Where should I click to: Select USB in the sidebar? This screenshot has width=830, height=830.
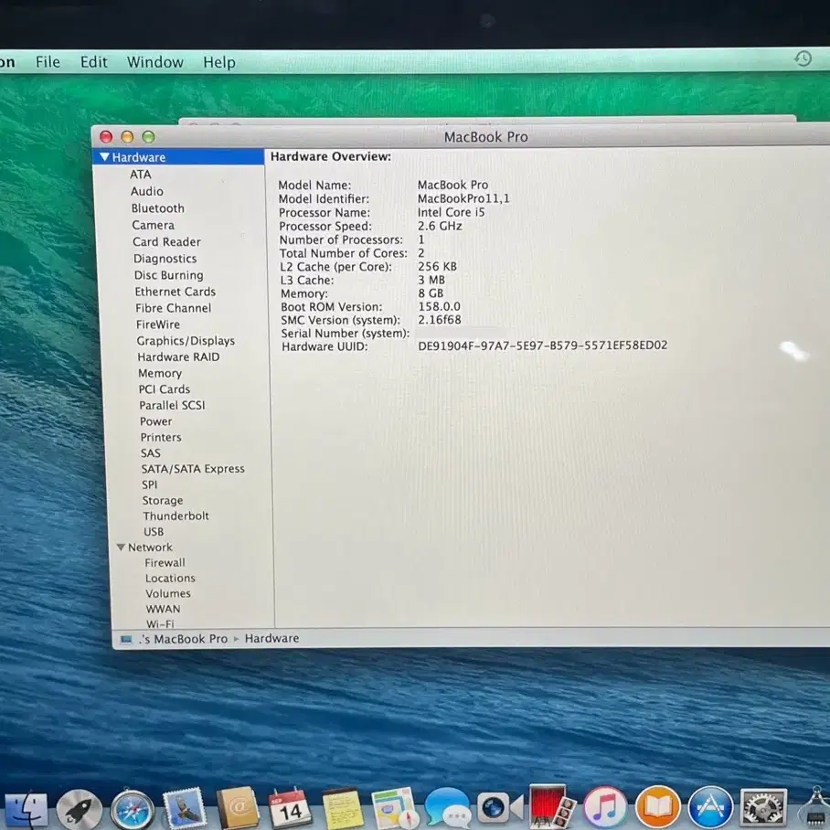pyautogui.click(x=154, y=531)
